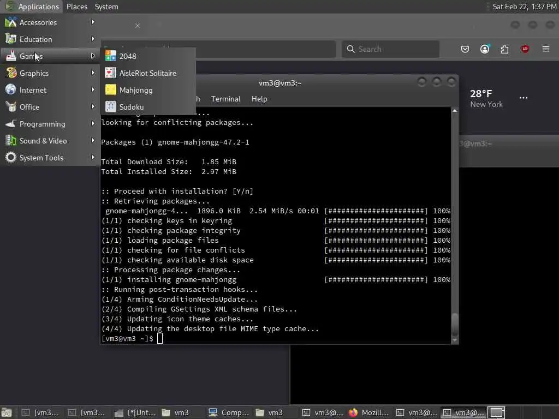
Task: Switch to the vm3@... terminal right of Mozill...
Action: [x=417, y=412]
